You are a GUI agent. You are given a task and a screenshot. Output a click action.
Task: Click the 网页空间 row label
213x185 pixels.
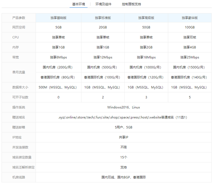19,28
